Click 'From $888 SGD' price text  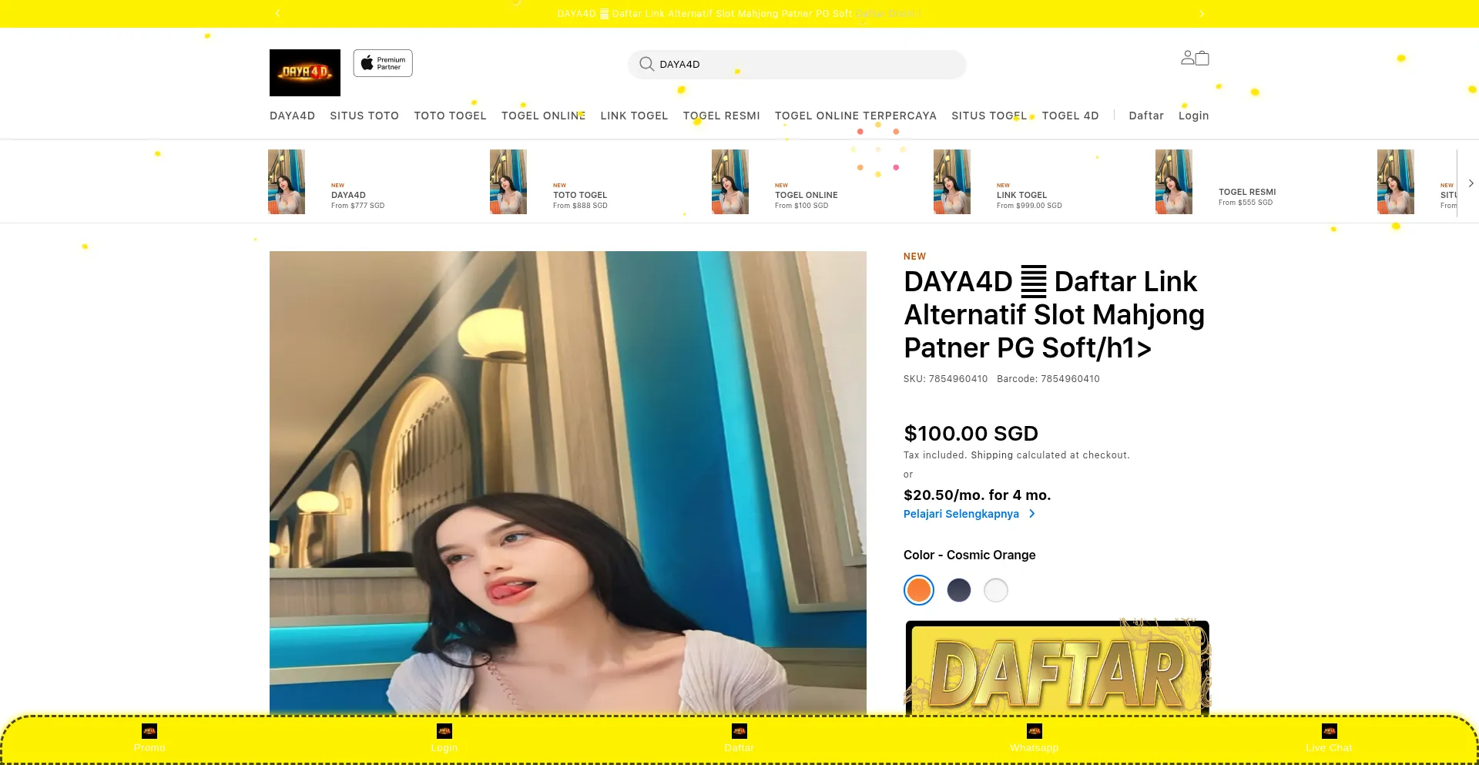point(580,206)
